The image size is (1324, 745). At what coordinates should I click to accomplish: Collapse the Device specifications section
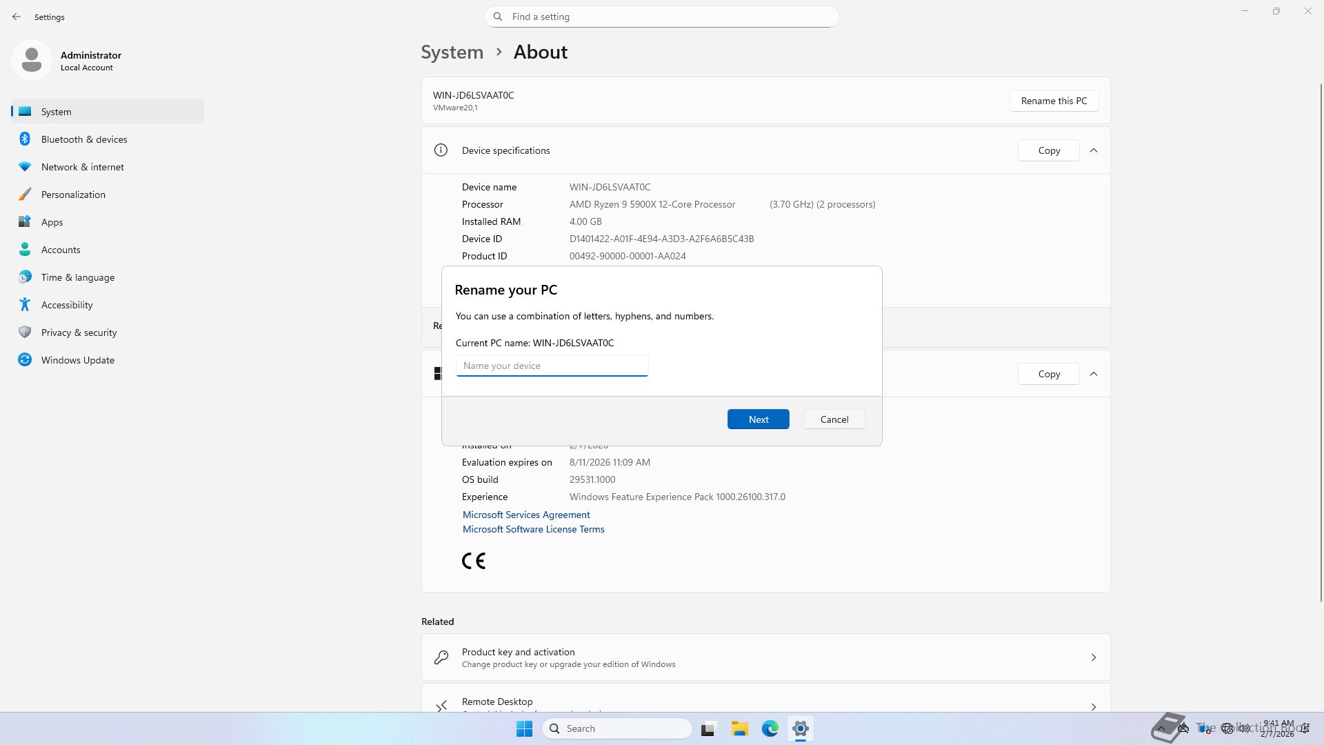1094,150
